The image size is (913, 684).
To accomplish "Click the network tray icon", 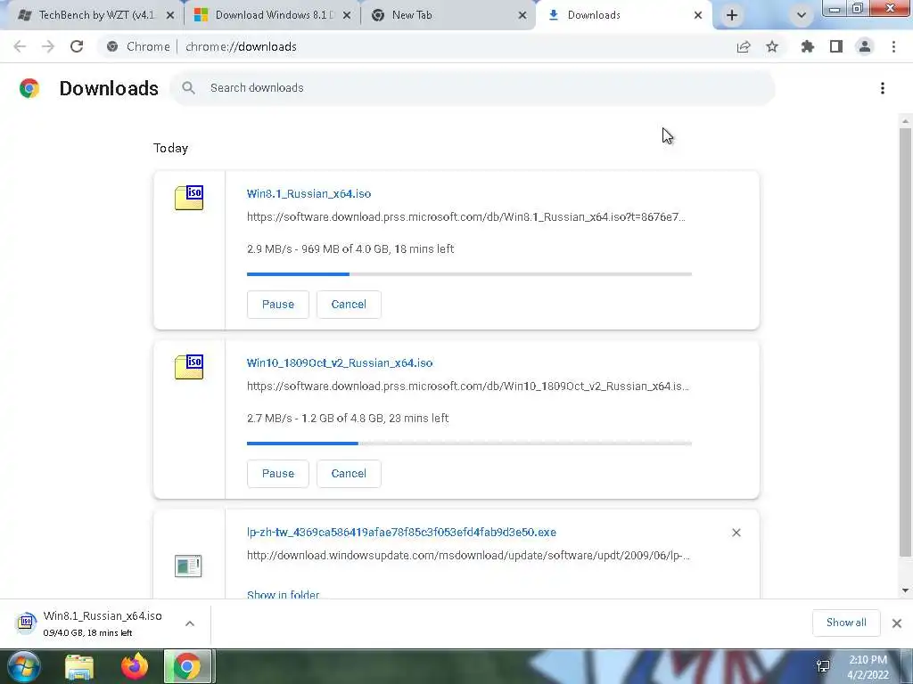I will (823, 666).
